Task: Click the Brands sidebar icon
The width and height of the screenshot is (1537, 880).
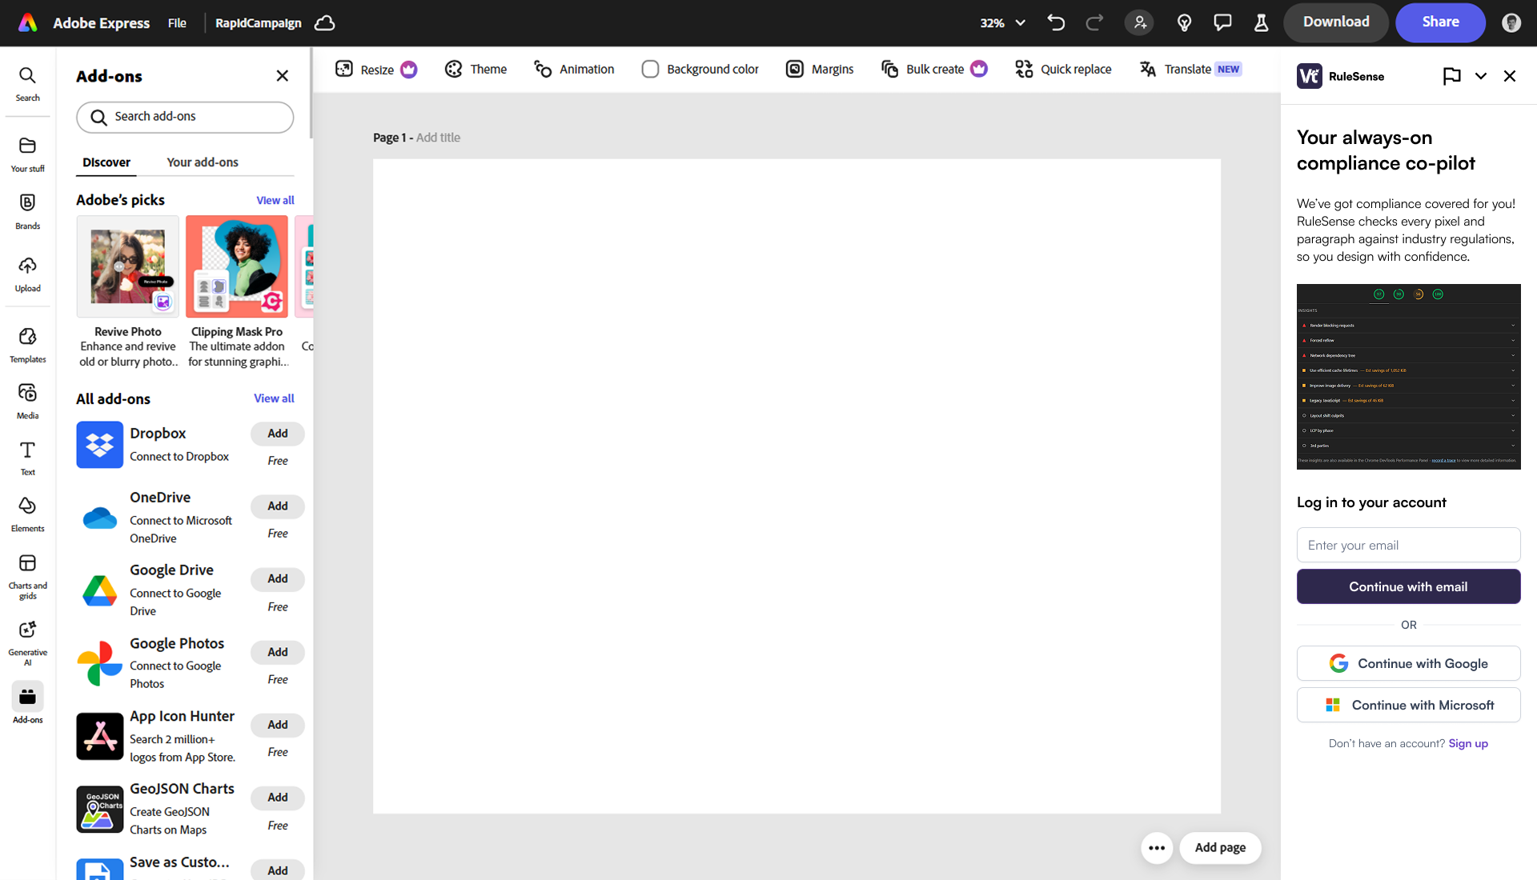Action: click(x=27, y=211)
